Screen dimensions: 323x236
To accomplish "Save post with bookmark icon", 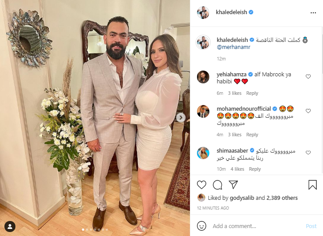I will click(x=312, y=185).
